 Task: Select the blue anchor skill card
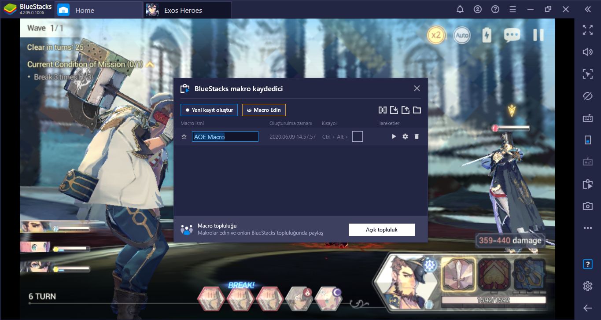[530, 275]
